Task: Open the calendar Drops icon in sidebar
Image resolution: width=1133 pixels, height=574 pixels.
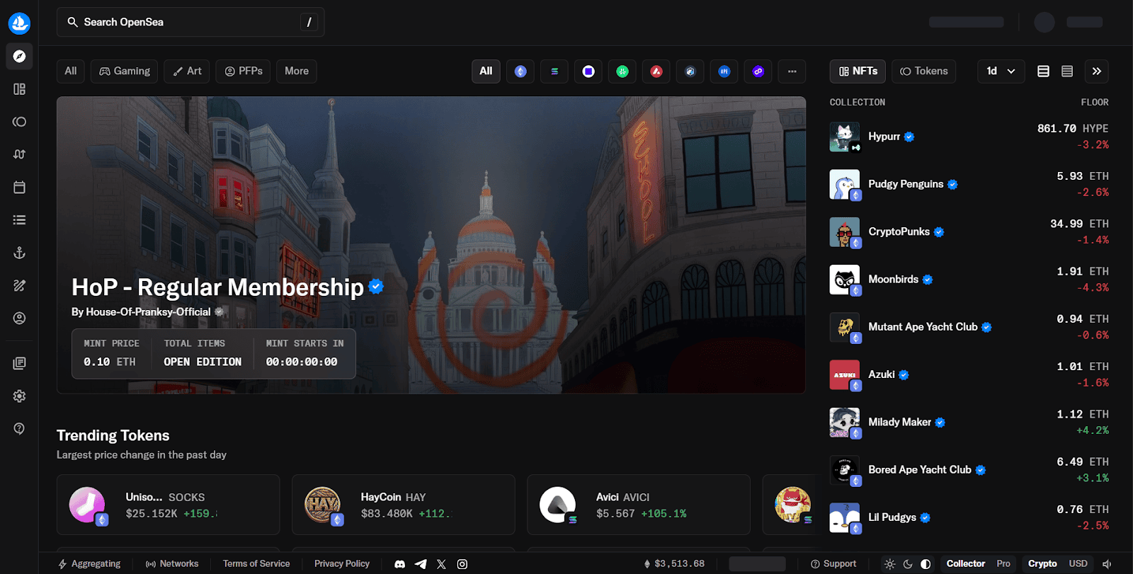Action: click(x=19, y=187)
